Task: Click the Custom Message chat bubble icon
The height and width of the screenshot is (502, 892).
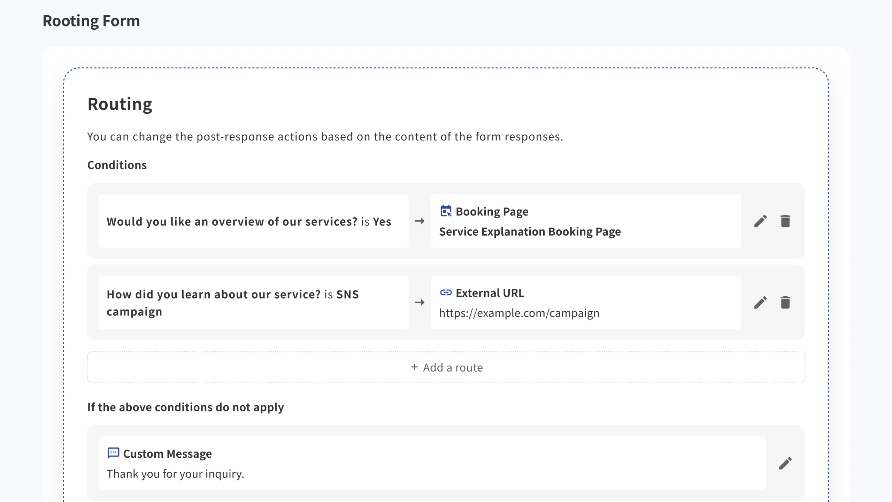Action: coord(113,453)
